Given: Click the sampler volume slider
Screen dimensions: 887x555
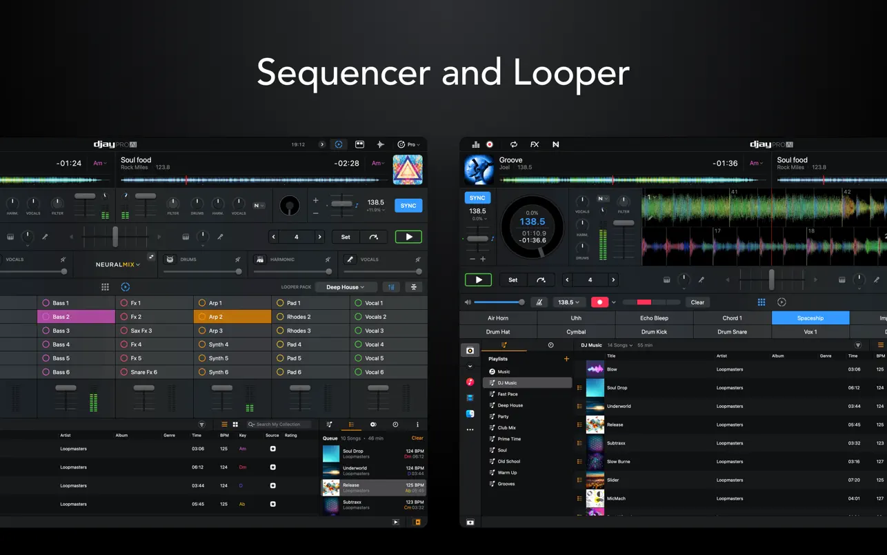Looking at the screenshot, I should tap(498, 302).
